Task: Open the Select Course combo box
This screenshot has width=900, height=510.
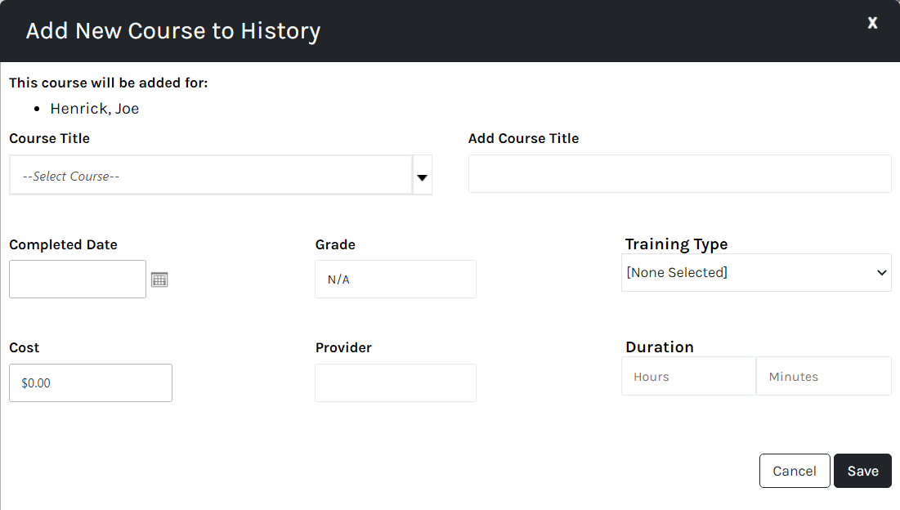Action: [x=211, y=176]
